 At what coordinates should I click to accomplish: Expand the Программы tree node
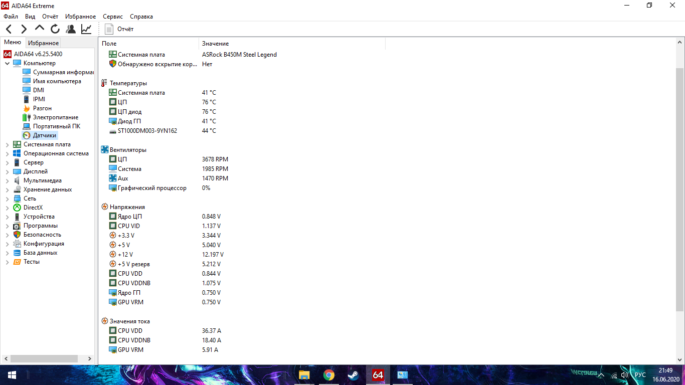point(7,226)
